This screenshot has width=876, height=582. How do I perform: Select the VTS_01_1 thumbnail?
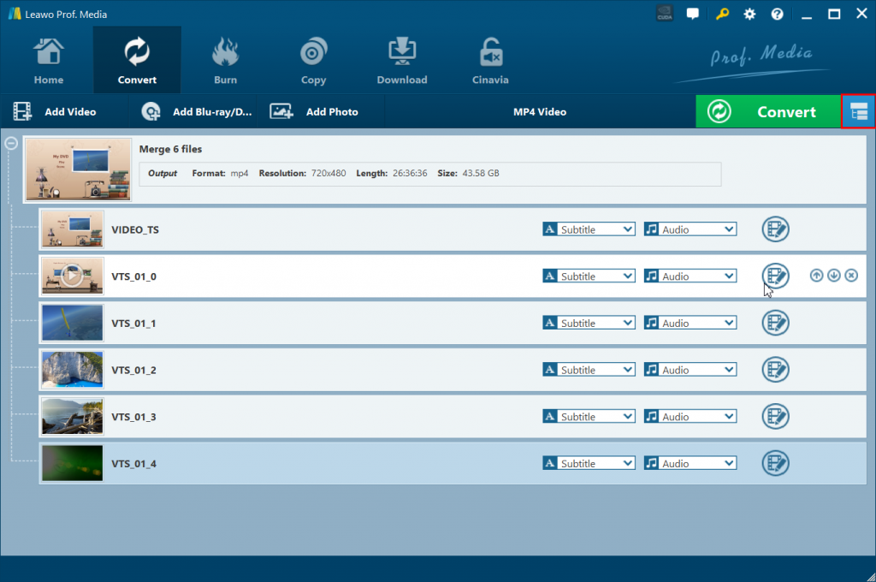[x=72, y=323]
